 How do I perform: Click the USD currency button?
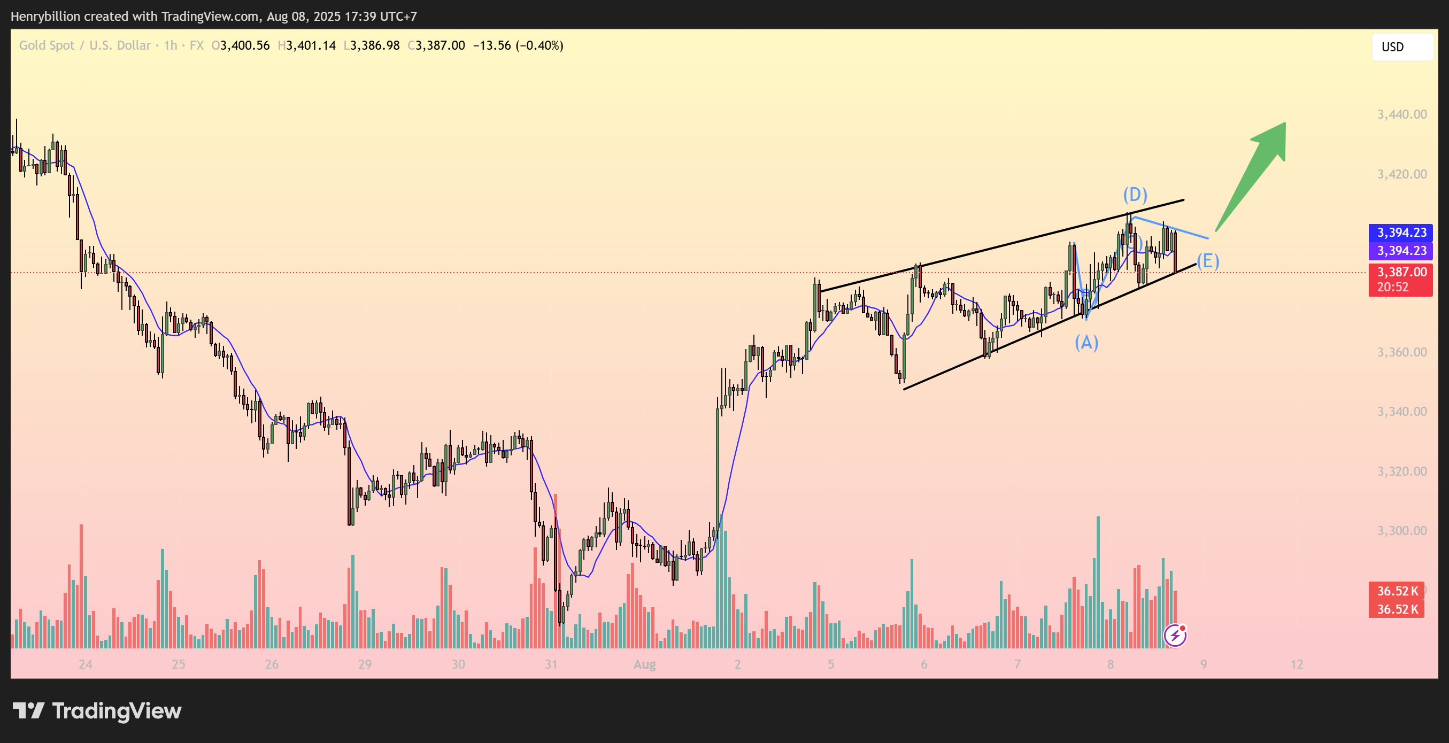tap(1402, 47)
